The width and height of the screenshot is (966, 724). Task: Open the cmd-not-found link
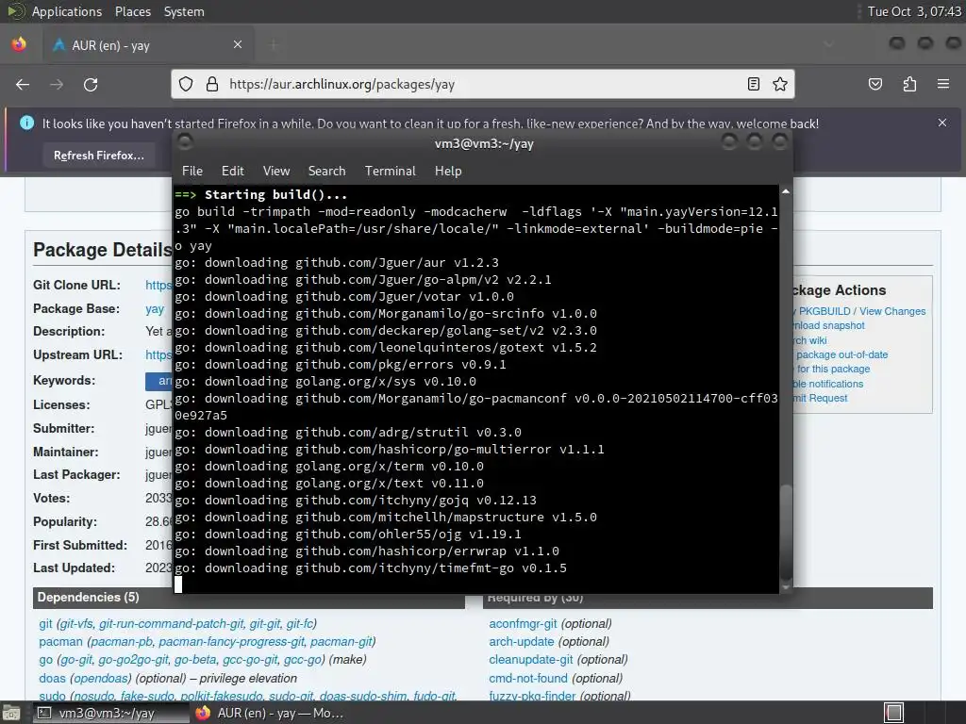click(528, 678)
